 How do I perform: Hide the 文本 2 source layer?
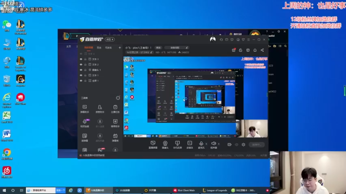pyautogui.click(x=81, y=64)
